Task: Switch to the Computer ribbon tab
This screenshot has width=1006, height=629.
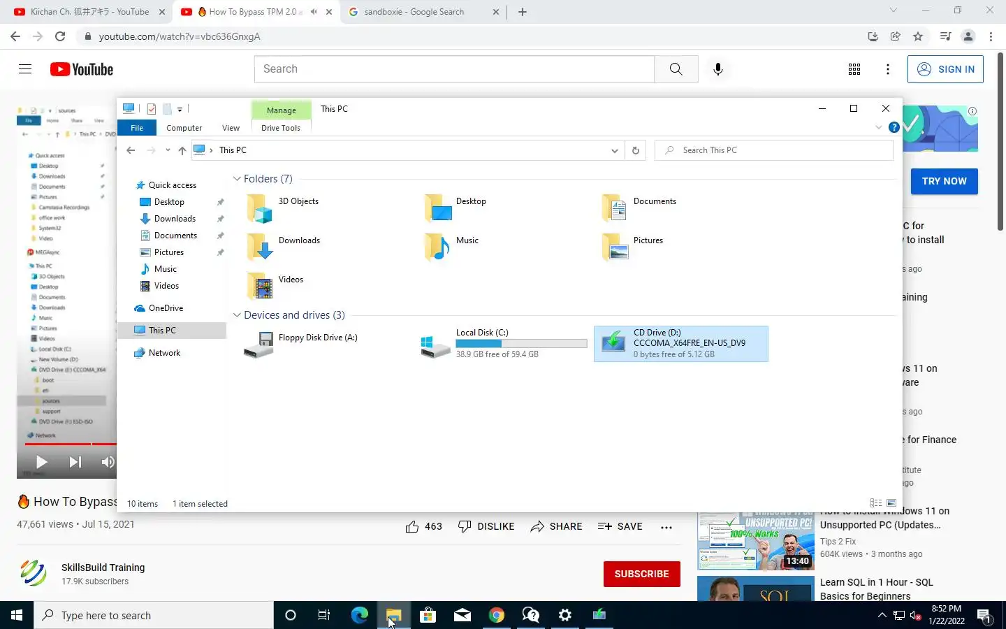Action: 184,128
